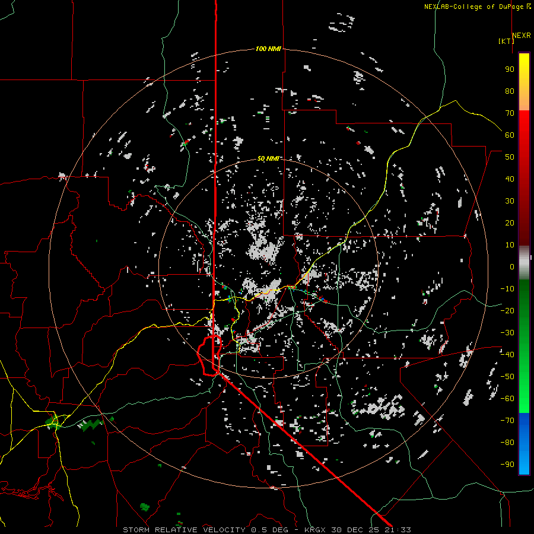The width and height of the screenshot is (534, 534).
Task: Click the STORM RELATIVE VELOCITY caption text
Action: tap(184, 530)
